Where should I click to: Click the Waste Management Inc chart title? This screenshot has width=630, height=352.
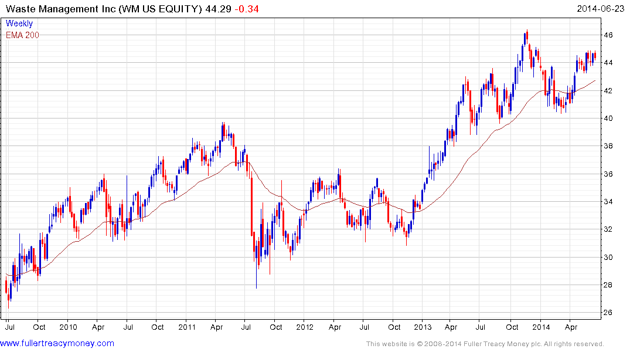pos(104,9)
